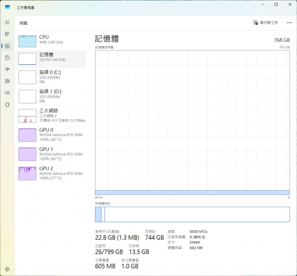The image size is (297, 276).
Task: Go to the Startup apps icon
Action: tap(7, 69)
